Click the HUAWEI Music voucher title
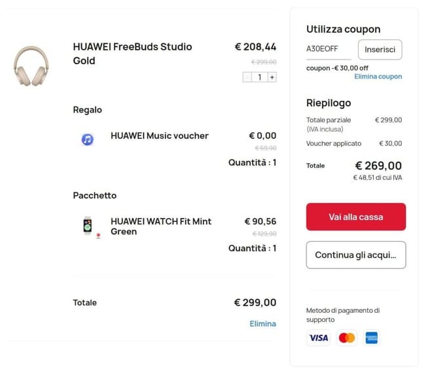Viewport: 432px width, 377px height. click(x=160, y=135)
